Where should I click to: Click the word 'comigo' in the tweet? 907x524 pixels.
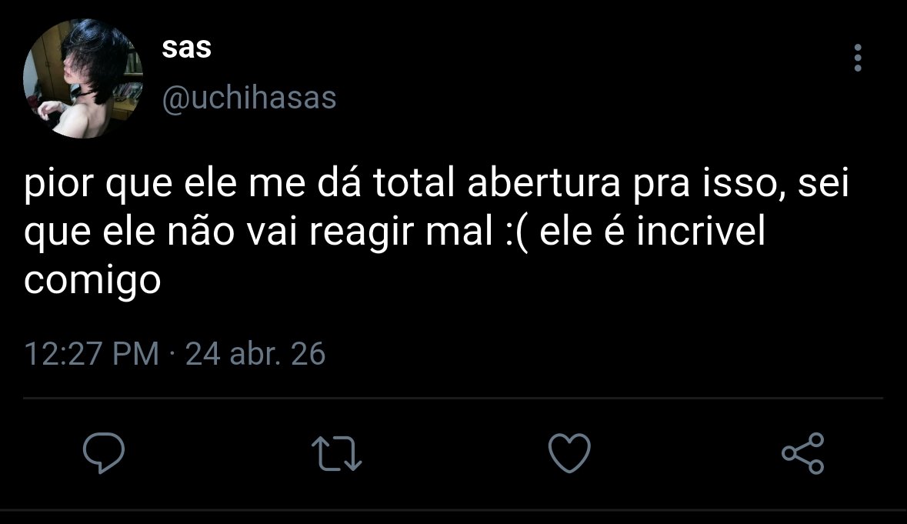(92, 282)
